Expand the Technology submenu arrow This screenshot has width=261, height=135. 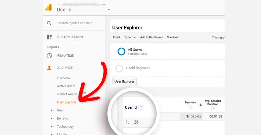(52, 127)
